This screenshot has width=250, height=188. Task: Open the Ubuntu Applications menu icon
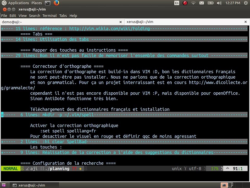click(4, 3)
